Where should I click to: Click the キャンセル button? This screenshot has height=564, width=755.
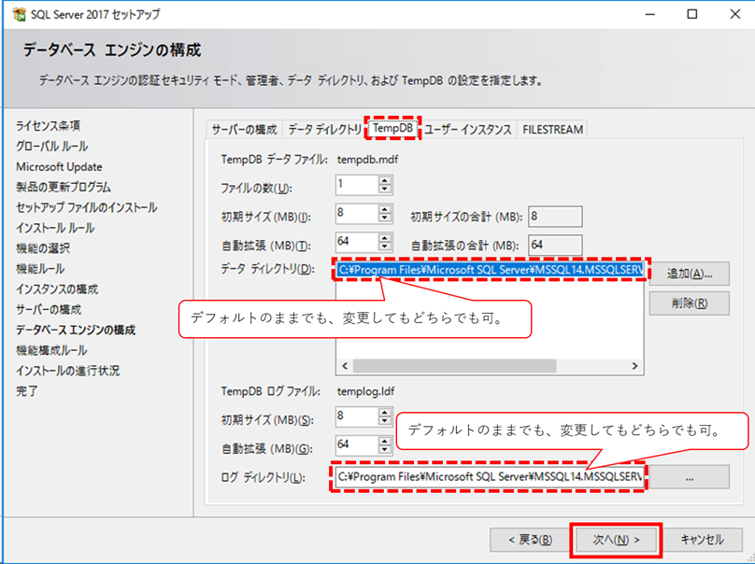coord(702,540)
